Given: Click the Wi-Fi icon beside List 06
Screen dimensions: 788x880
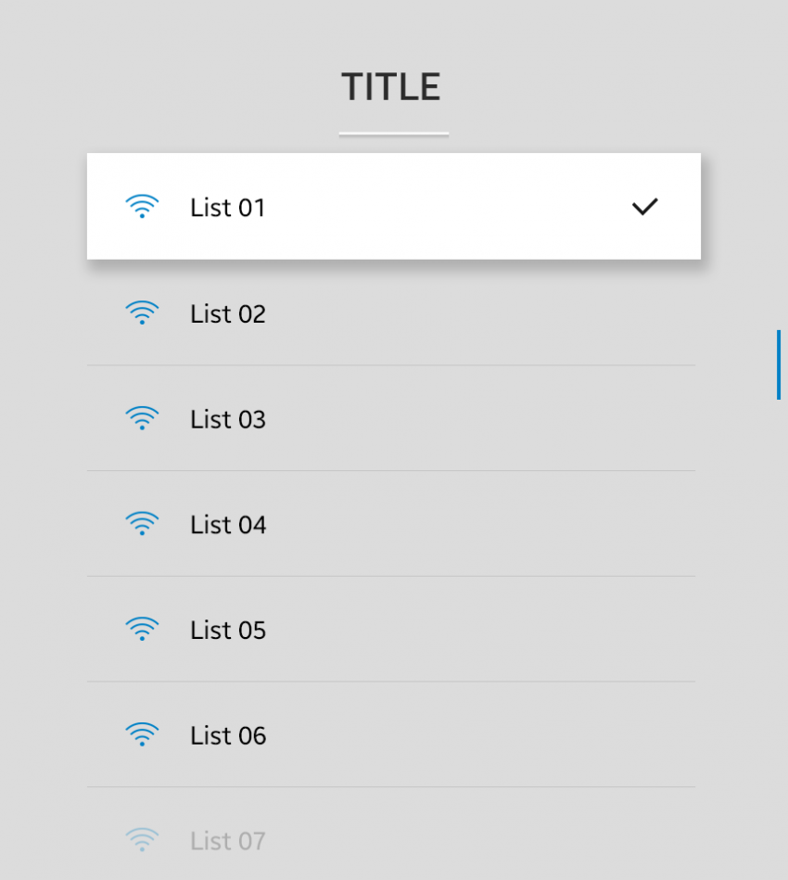Looking at the screenshot, I should pyautogui.click(x=142, y=736).
